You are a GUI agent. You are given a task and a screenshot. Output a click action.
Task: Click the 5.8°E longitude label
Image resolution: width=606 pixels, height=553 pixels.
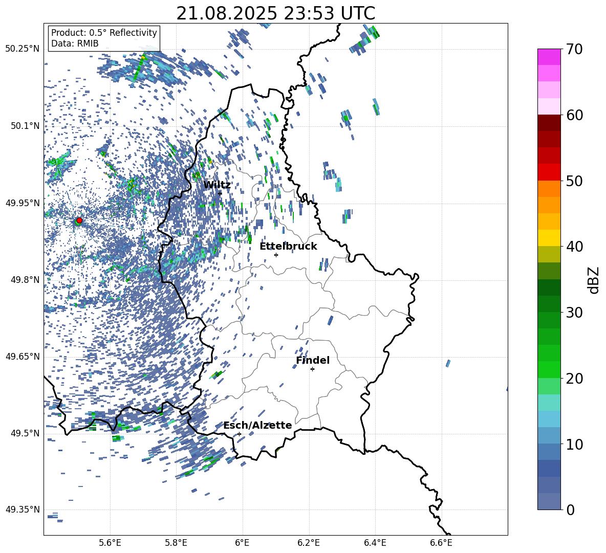[x=176, y=543]
